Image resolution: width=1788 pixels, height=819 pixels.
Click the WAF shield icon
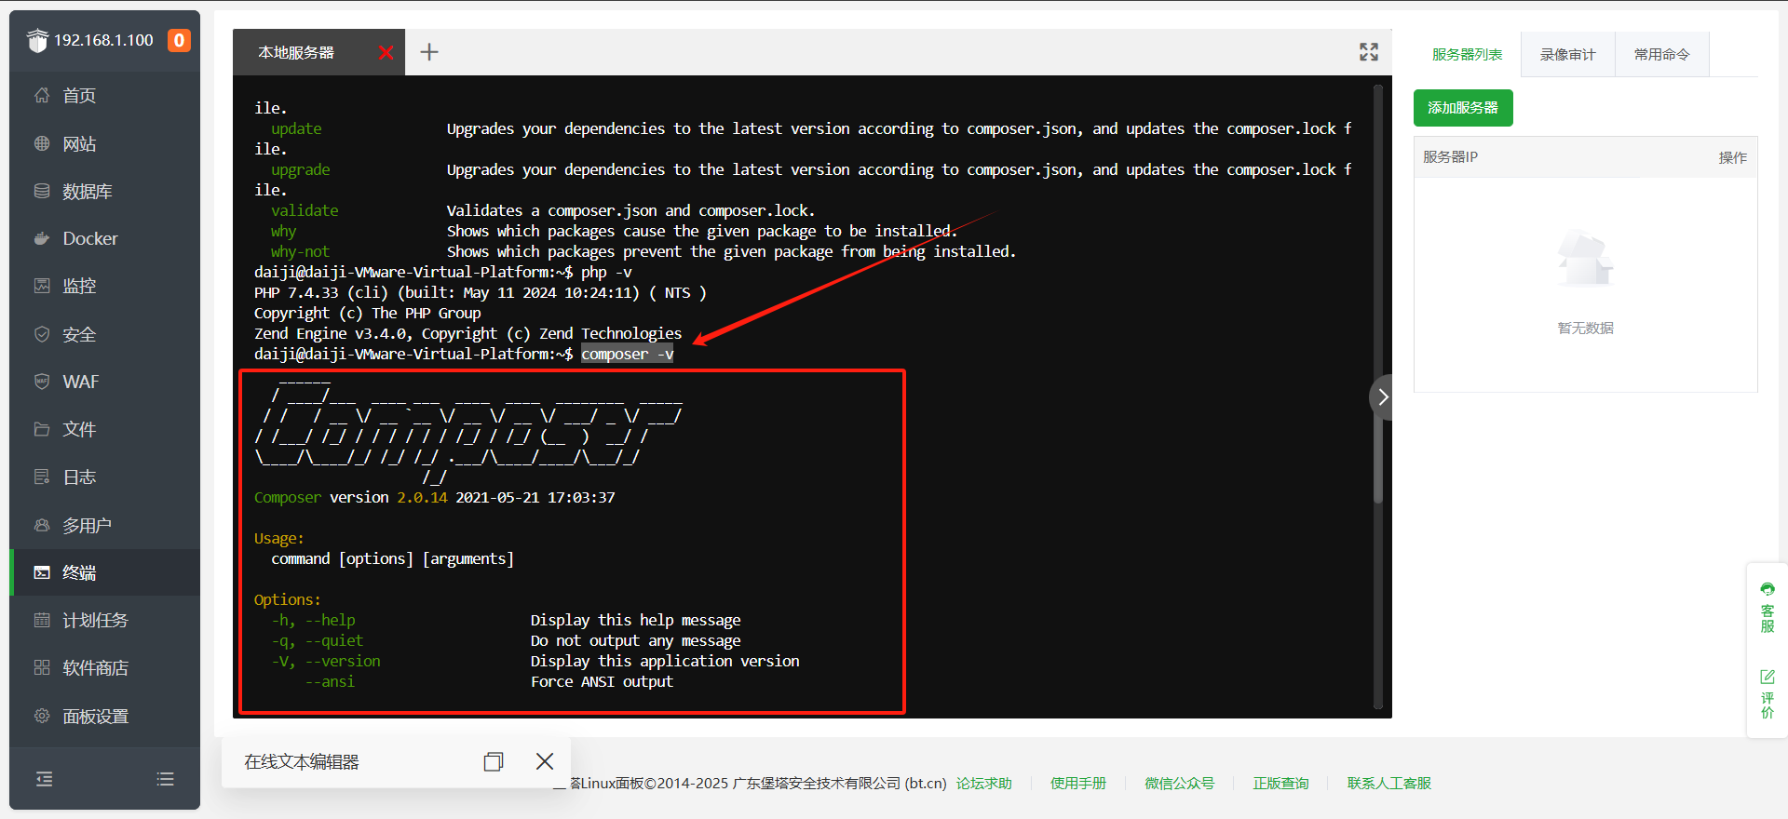click(42, 382)
